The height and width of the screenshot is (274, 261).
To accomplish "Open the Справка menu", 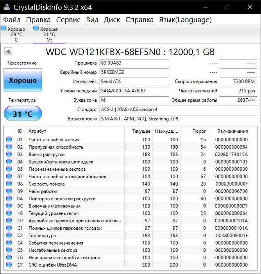I will click(x=139, y=20).
